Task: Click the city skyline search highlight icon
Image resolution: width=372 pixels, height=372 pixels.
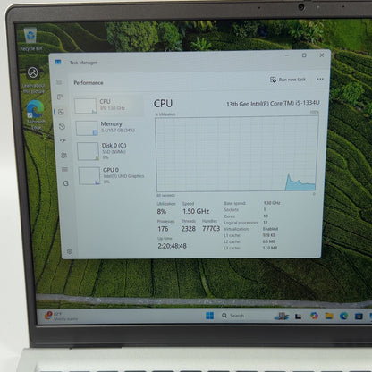Action: tap(281, 316)
